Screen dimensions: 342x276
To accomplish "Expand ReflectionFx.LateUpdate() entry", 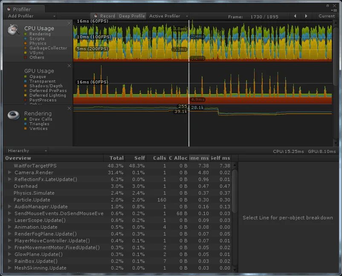I will click(x=10, y=179).
